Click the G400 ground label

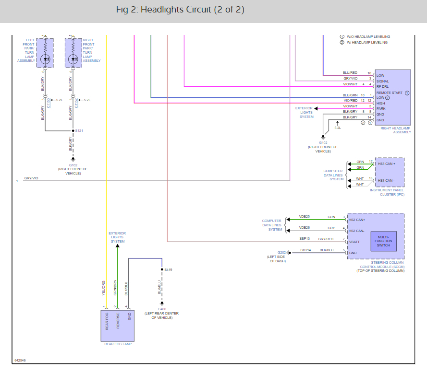point(162,309)
